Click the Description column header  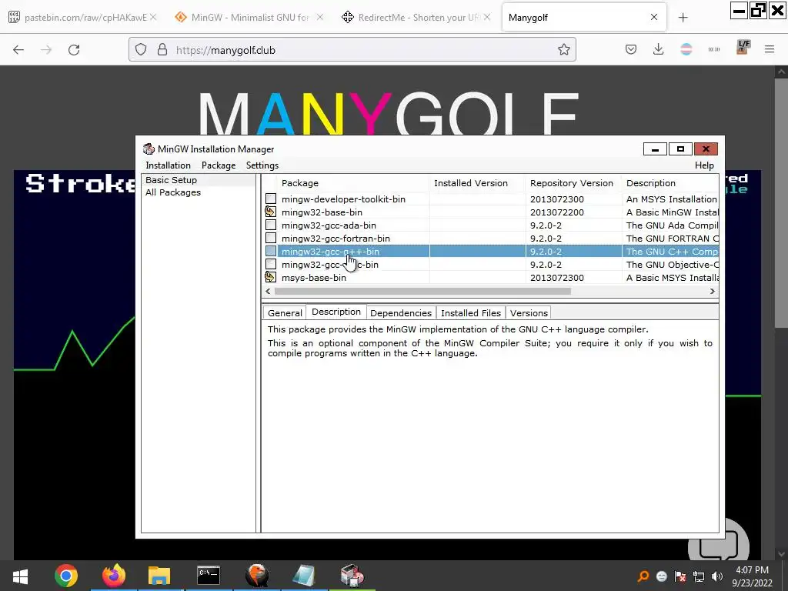pyautogui.click(x=670, y=183)
